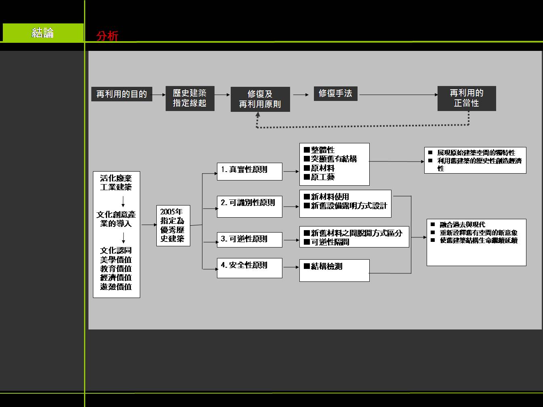Click the 4. 安全性原則 box
Screen dimensions: 543x407
coord(249,268)
